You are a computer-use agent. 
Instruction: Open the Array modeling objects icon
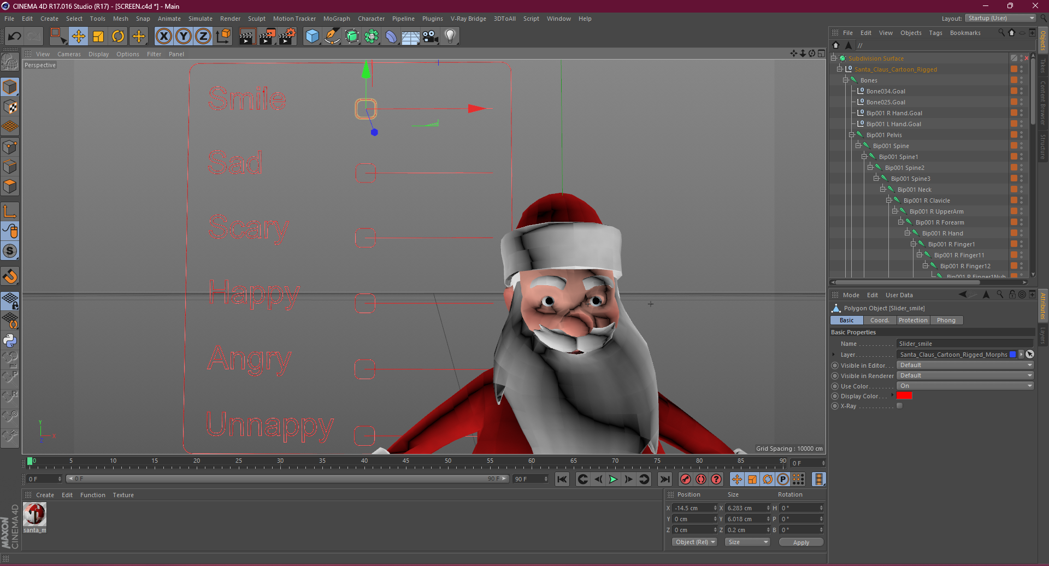(372, 37)
